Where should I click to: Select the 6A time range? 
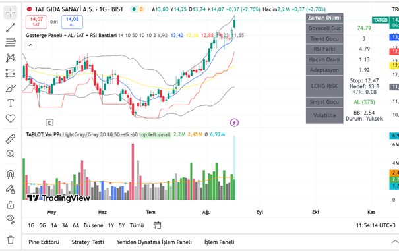(76, 225)
